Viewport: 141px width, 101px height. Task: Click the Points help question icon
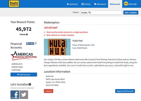[27, 34]
